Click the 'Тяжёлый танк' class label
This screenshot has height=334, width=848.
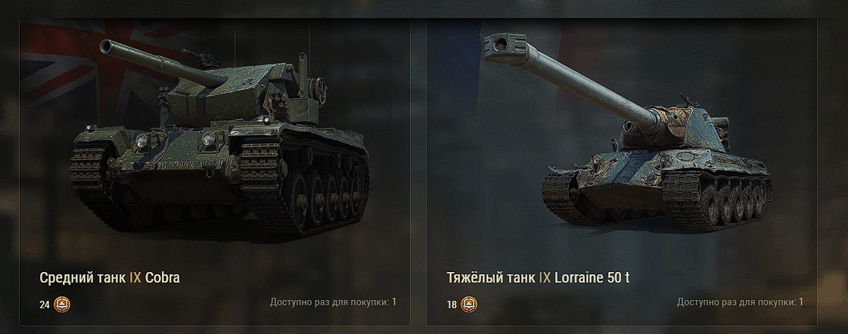pos(492,278)
